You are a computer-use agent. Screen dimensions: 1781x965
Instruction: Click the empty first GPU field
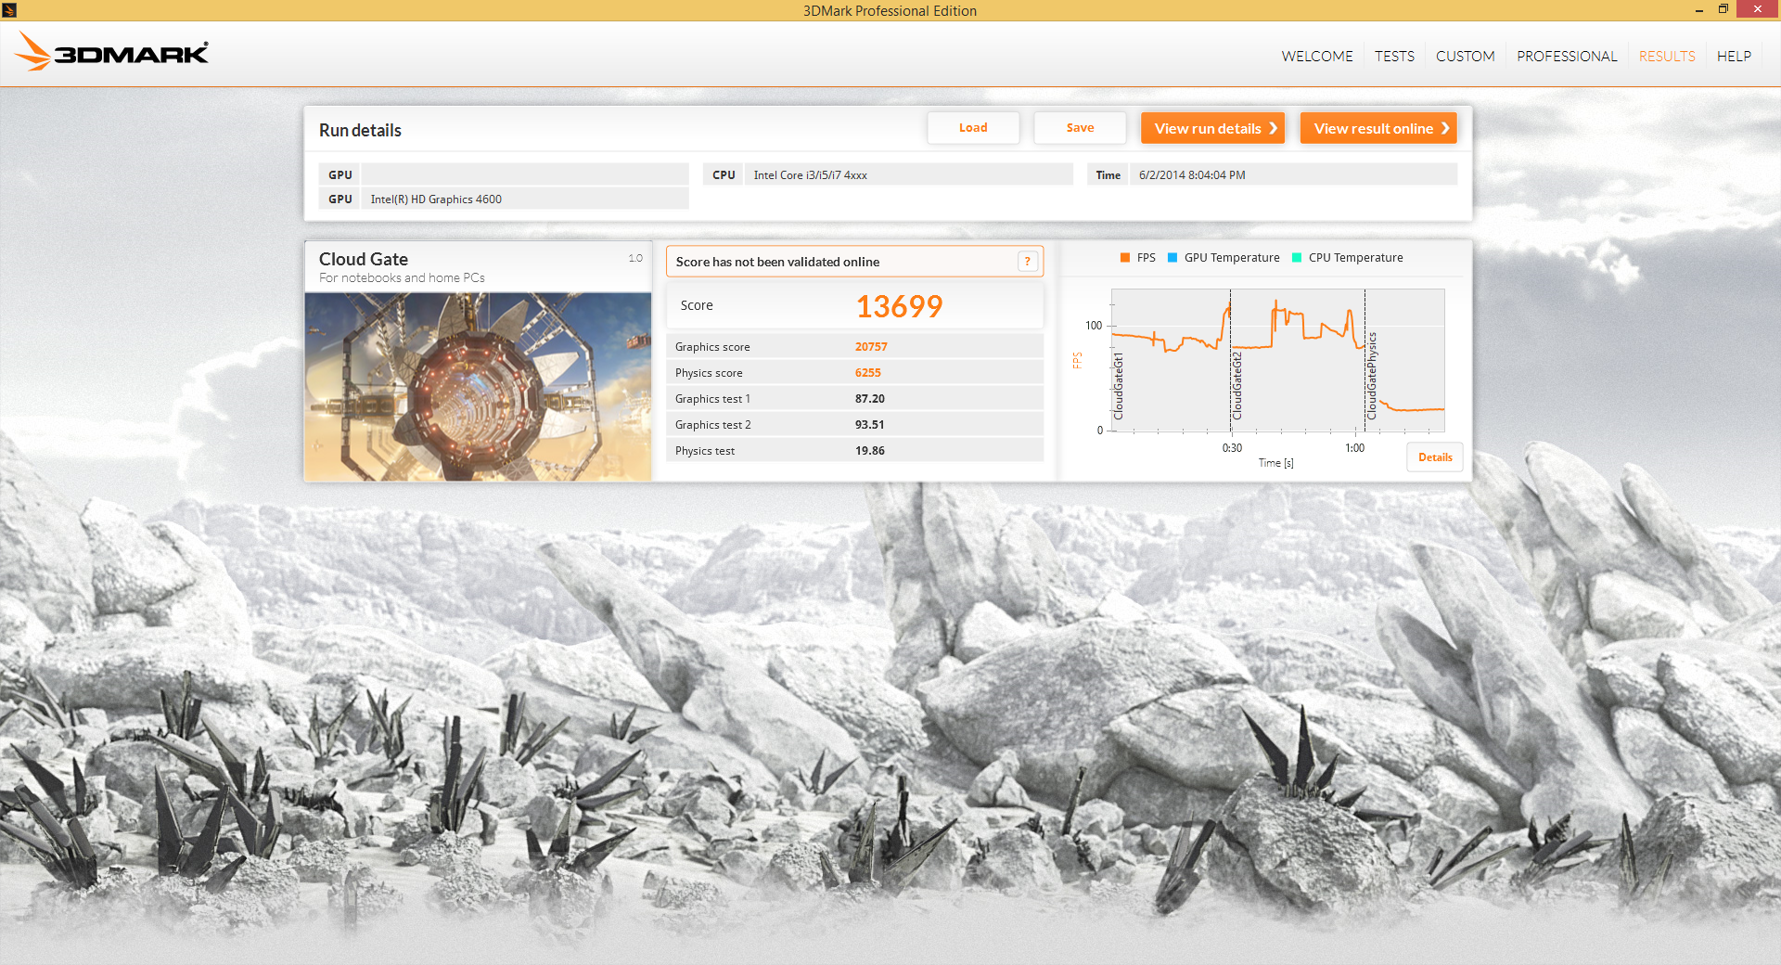coord(525,174)
